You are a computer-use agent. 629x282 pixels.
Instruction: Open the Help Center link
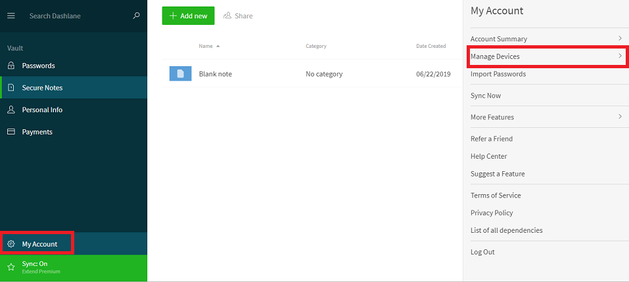click(488, 156)
